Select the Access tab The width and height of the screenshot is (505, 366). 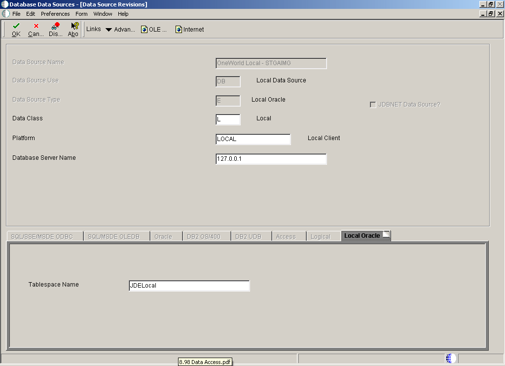289,236
